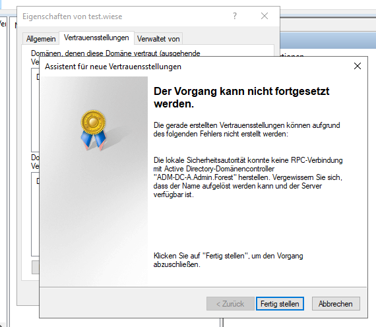Click the Klicken Sie auf Fertig stellen hint
376x327 pixels.
click(228, 260)
